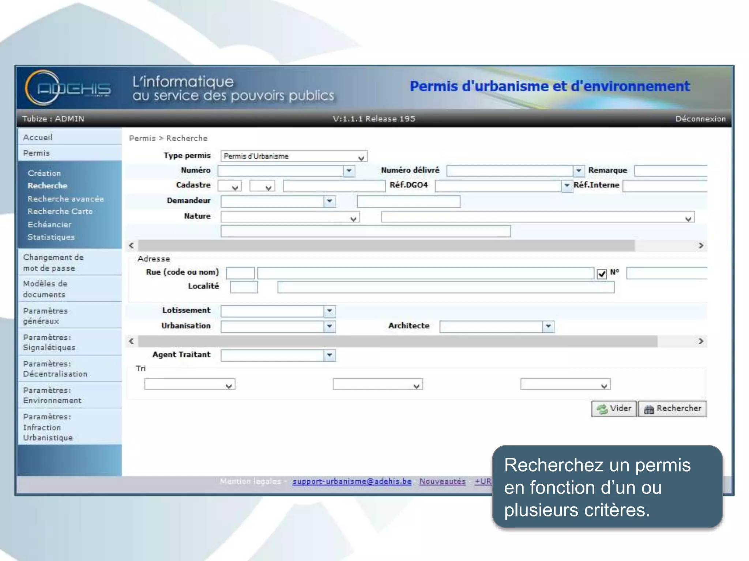The width and height of the screenshot is (749, 561).
Task: Click the Localité code input box
Action: [x=244, y=287]
